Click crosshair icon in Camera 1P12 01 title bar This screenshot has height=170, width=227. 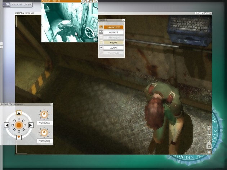click(x=85, y=1)
